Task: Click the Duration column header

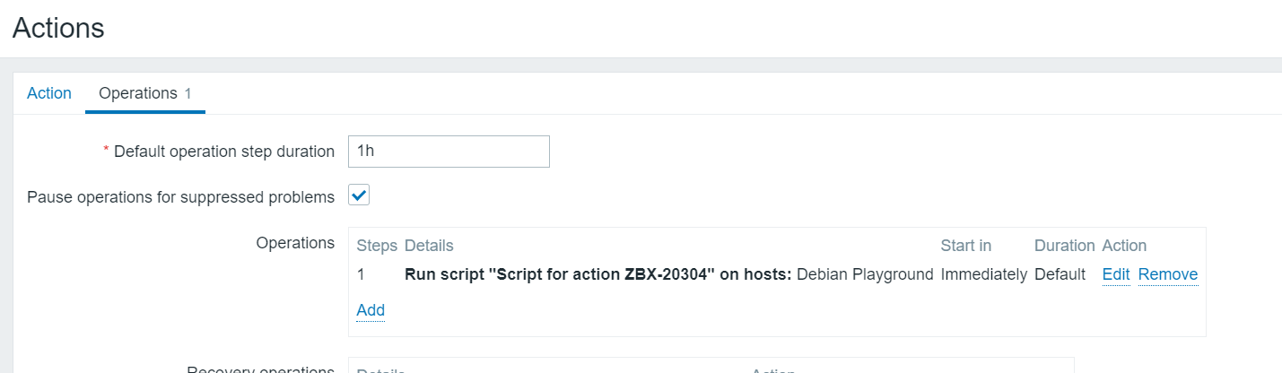Action: [1064, 246]
